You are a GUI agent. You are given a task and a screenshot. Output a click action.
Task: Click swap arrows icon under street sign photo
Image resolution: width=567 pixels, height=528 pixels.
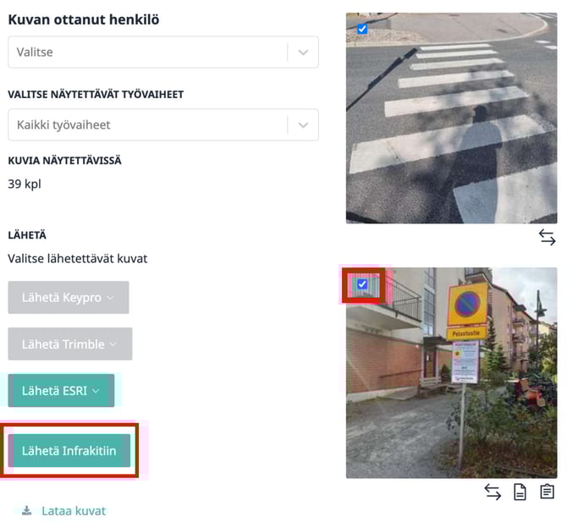[493, 492]
